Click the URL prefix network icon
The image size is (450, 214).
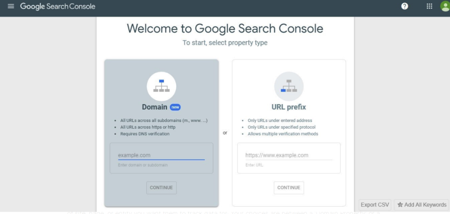pos(289,86)
